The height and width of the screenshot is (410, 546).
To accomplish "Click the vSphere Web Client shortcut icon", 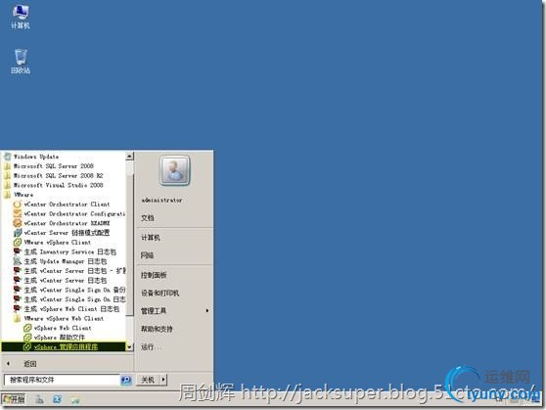I will (x=27, y=328).
